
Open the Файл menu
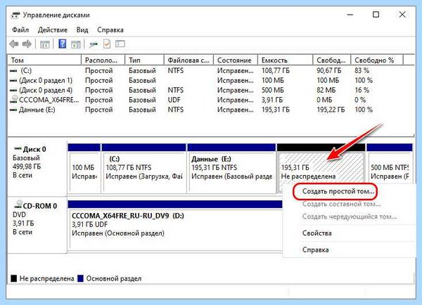coord(20,30)
